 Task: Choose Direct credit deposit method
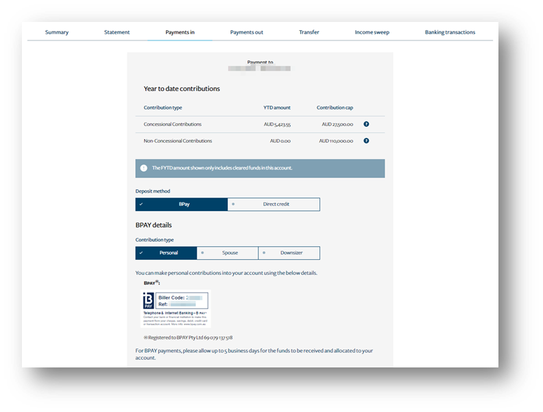tap(274, 204)
